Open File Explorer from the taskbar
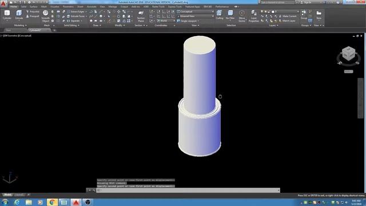Image resolution: width=366 pixels, height=206 pixels. pyautogui.click(x=29, y=202)
